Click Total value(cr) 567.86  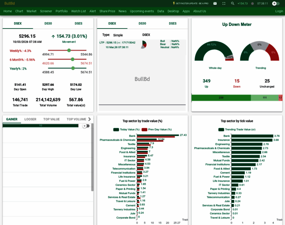76,100
